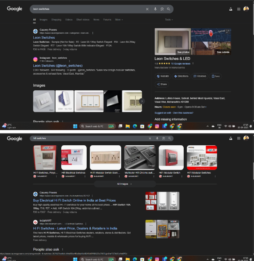Open the map thumbnail in business panel
Screen dimensions: 254x261
click(x=211, y=35)
